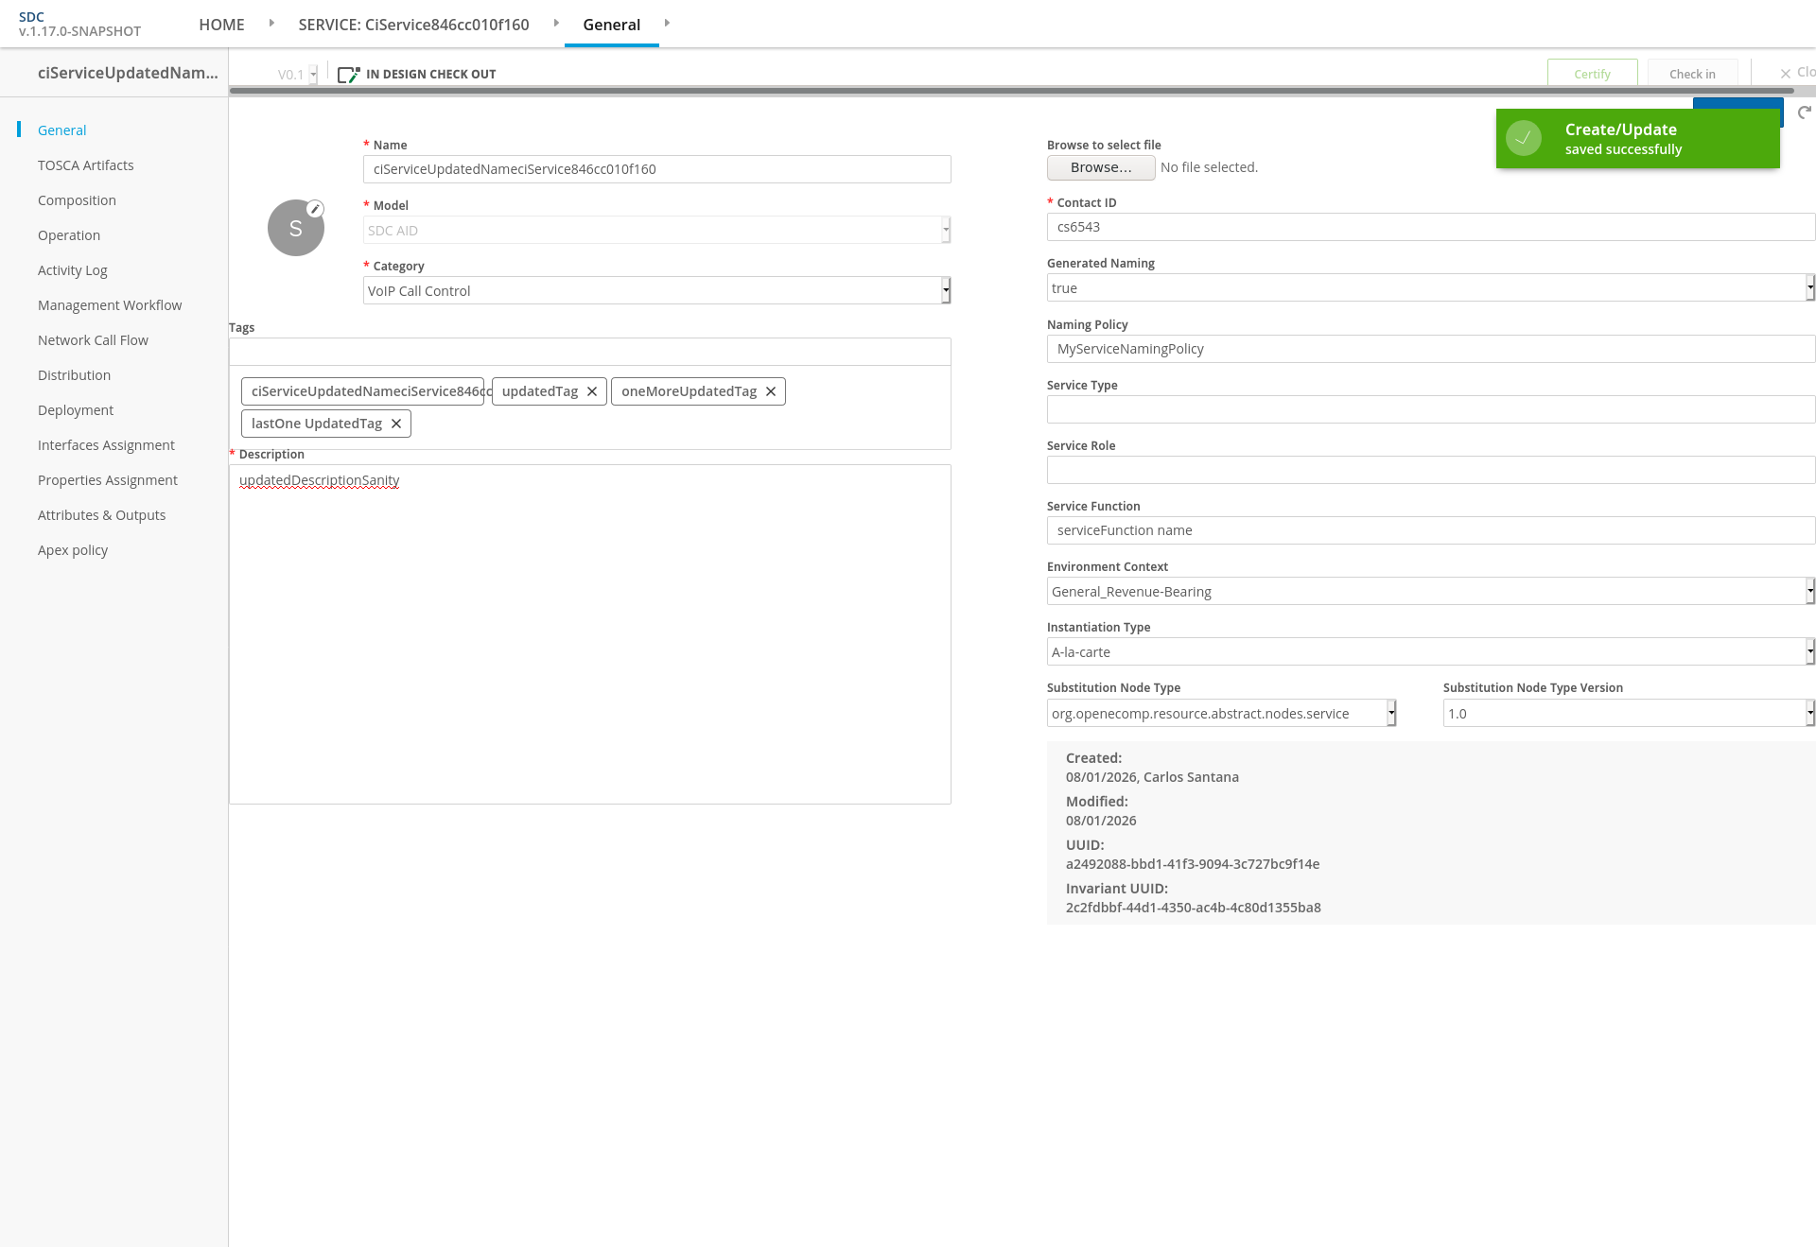Select General in the sidebar

point(61,130)
